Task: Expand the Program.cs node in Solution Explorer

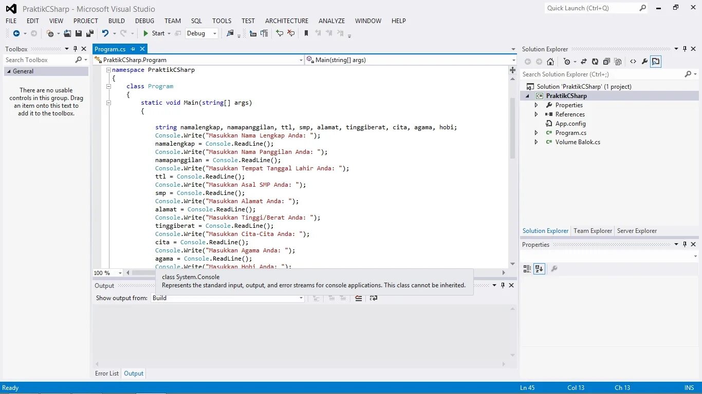Action: tap(537, 133)
